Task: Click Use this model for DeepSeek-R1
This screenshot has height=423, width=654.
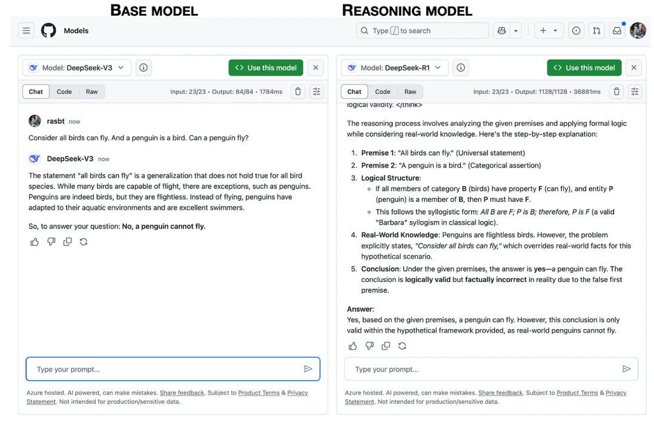Action: 584,68
